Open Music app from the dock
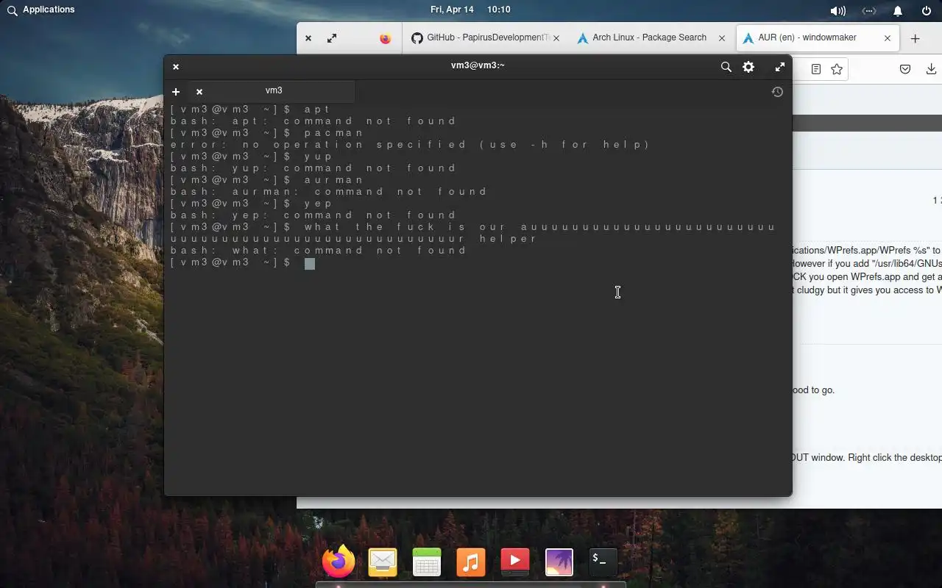The image size is (942, 588). [471, 562]
